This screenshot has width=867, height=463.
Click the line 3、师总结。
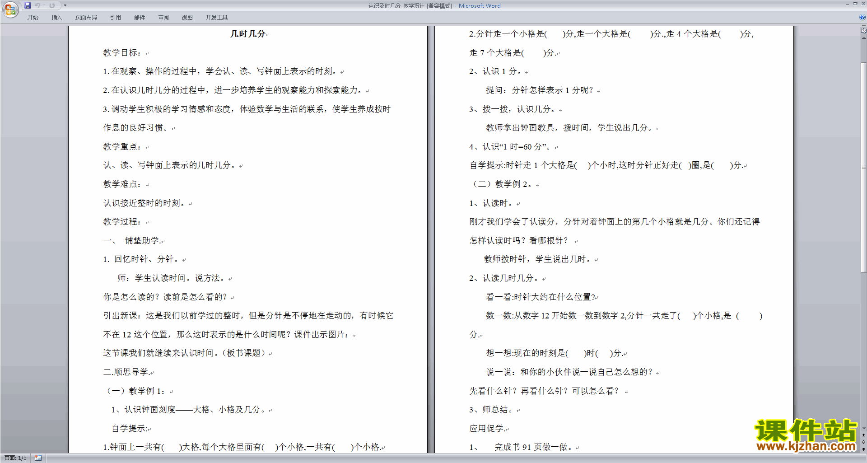pos(492,410)
